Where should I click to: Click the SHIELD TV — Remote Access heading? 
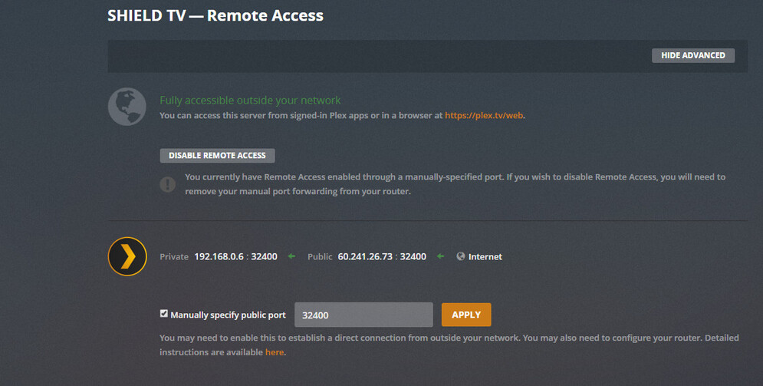tap(215, 15)
